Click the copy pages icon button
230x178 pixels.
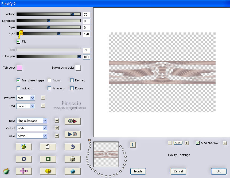click(x=48, y=147)
